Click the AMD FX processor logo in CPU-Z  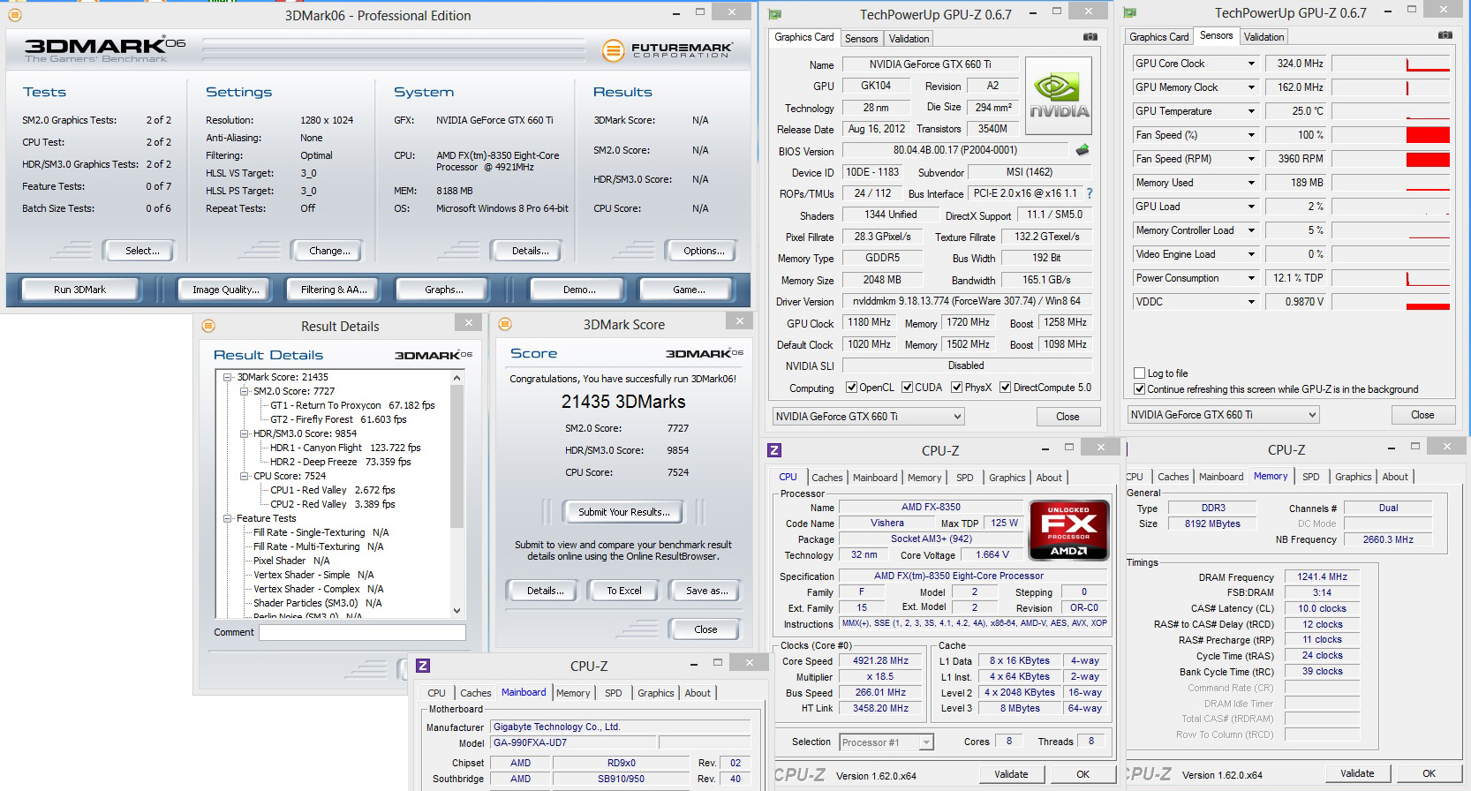coord(1068,530)
